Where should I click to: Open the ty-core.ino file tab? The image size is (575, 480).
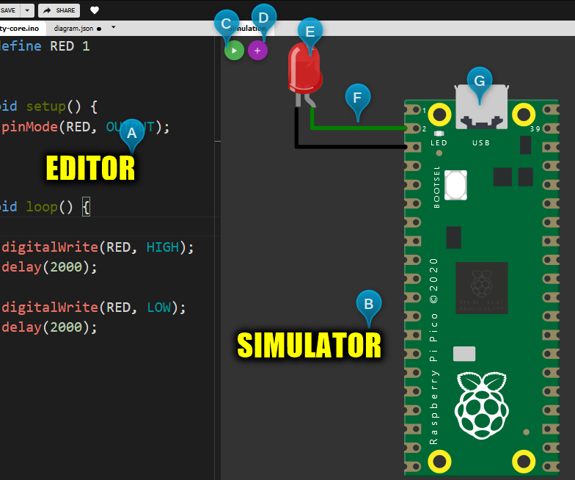point(21,29)
